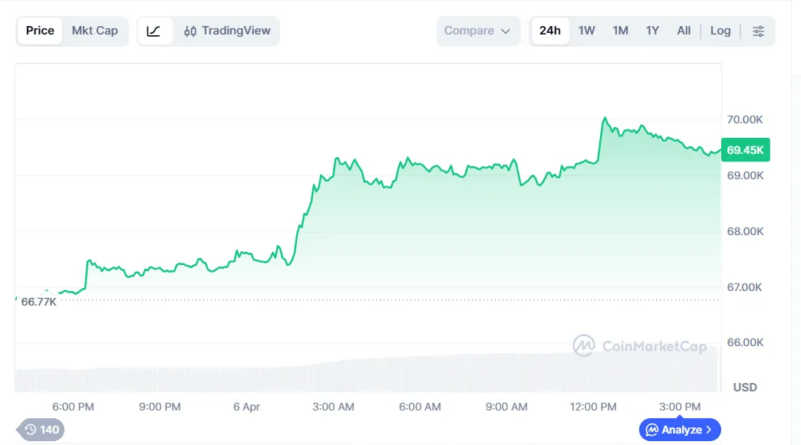
Task: Open the Compare dropdown
Action: [477, 31]
